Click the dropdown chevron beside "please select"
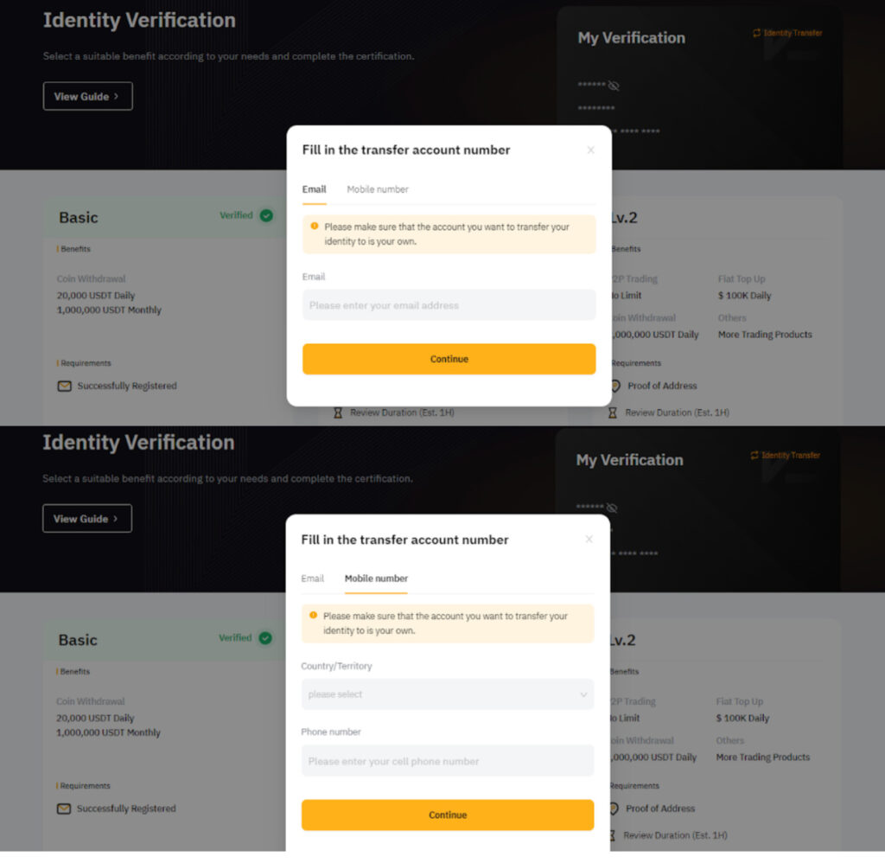The image size is (885, 863). 583,694
